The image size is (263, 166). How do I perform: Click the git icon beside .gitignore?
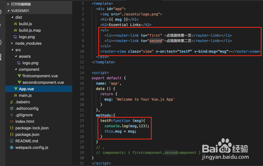[x=12, y=115]
